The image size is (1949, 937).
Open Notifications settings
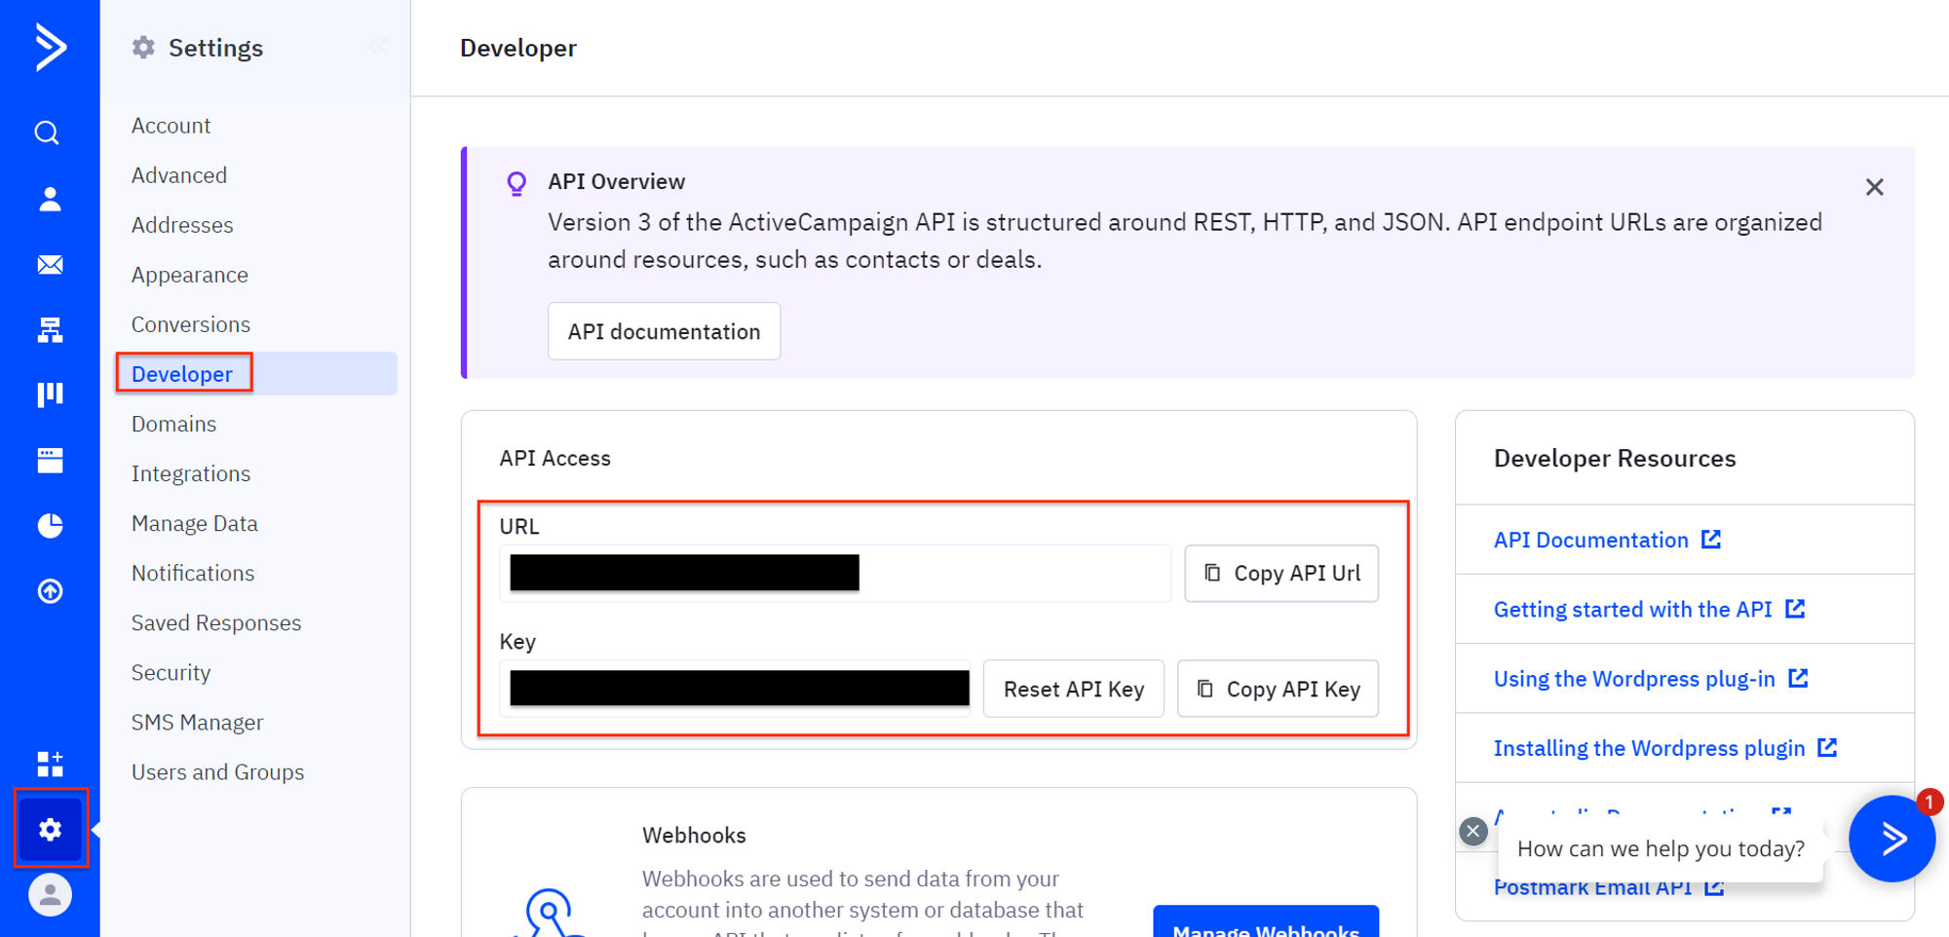(193, 573)
